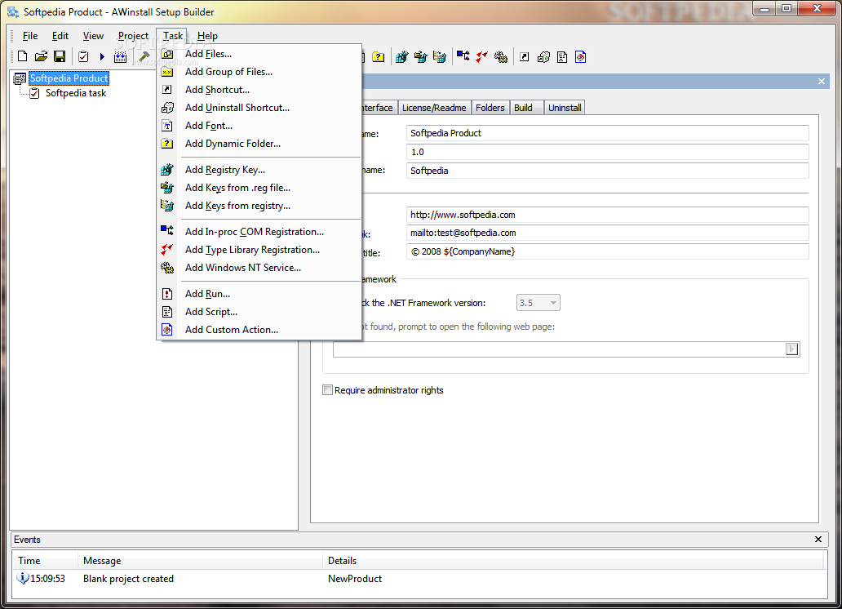The image size is (842, 609).
Task: Click the Add Script toolbar icon
Action: [562, 57]
